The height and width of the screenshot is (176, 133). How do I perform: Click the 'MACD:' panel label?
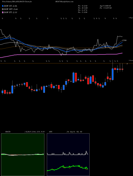[x=8, y=132]
